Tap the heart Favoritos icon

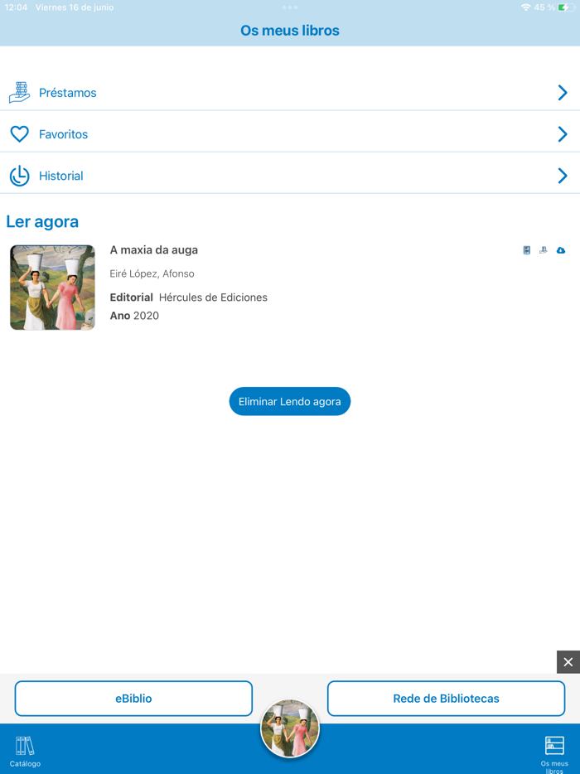20,133
